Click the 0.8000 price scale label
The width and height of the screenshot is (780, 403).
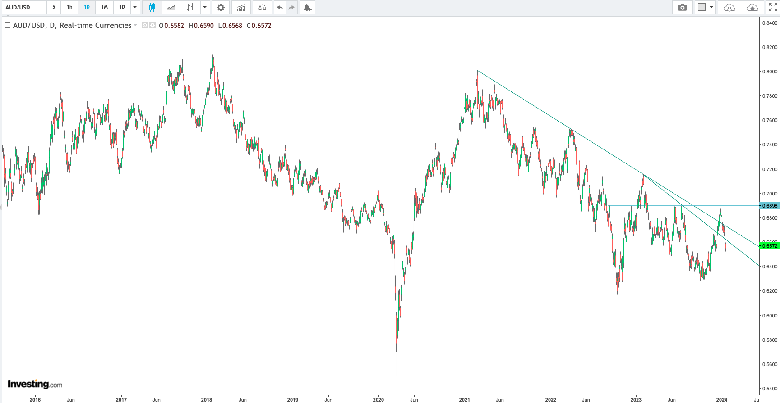coord(770,72)
